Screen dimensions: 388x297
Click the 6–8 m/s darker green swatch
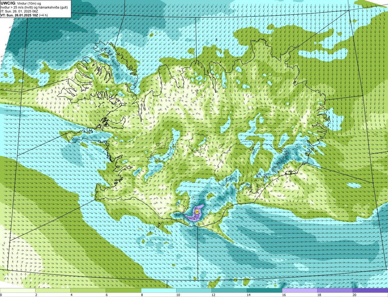[x=124, y=290]
